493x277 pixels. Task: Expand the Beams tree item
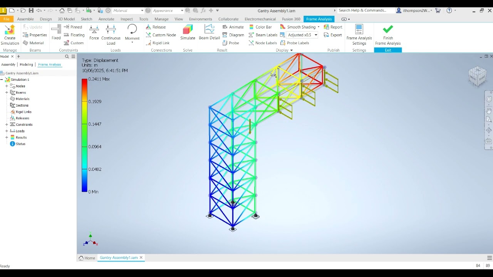coord(7,93)
